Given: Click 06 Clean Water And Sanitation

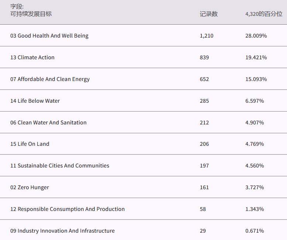Looking at the screenshot, I should click(x=48, y=123).
